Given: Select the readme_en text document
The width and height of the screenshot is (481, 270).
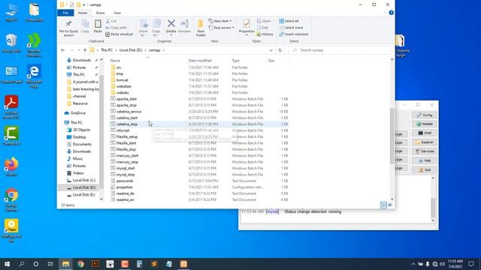Looking at the screenshot, I should click(x=126, y=199).
